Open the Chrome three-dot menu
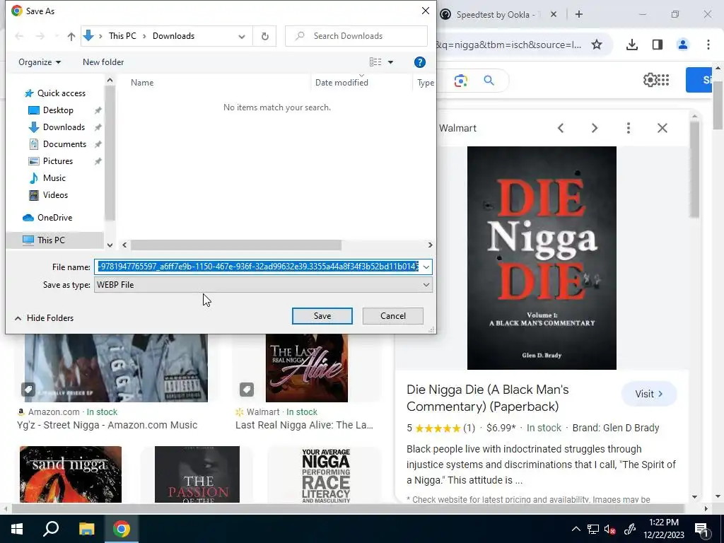Viewport: 724px width, 543px height. (708, 45)
